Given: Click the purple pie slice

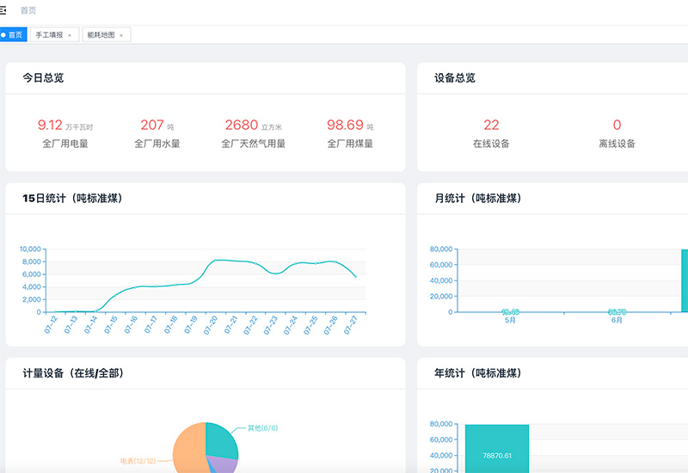Looking at the screenshot, I should tap(224, 464).
